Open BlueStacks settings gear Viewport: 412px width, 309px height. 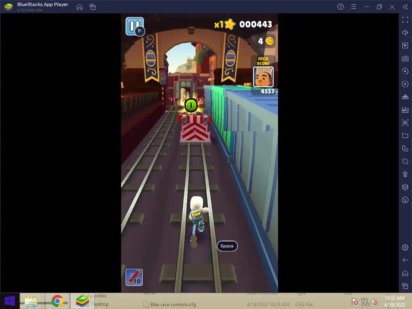click(405, 247)
